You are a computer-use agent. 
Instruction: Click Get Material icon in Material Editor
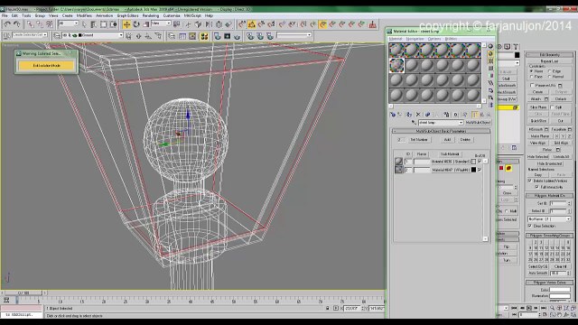point(393,115)
